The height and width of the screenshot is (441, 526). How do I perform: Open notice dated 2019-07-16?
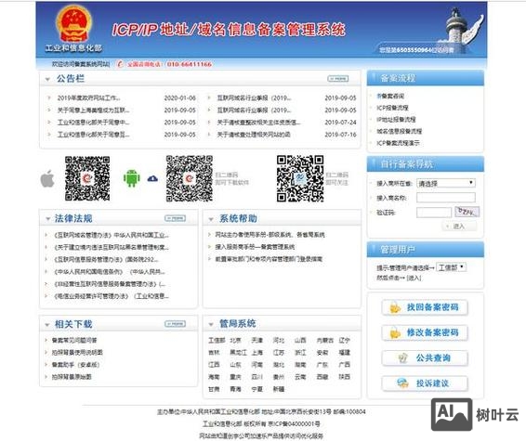254,135
